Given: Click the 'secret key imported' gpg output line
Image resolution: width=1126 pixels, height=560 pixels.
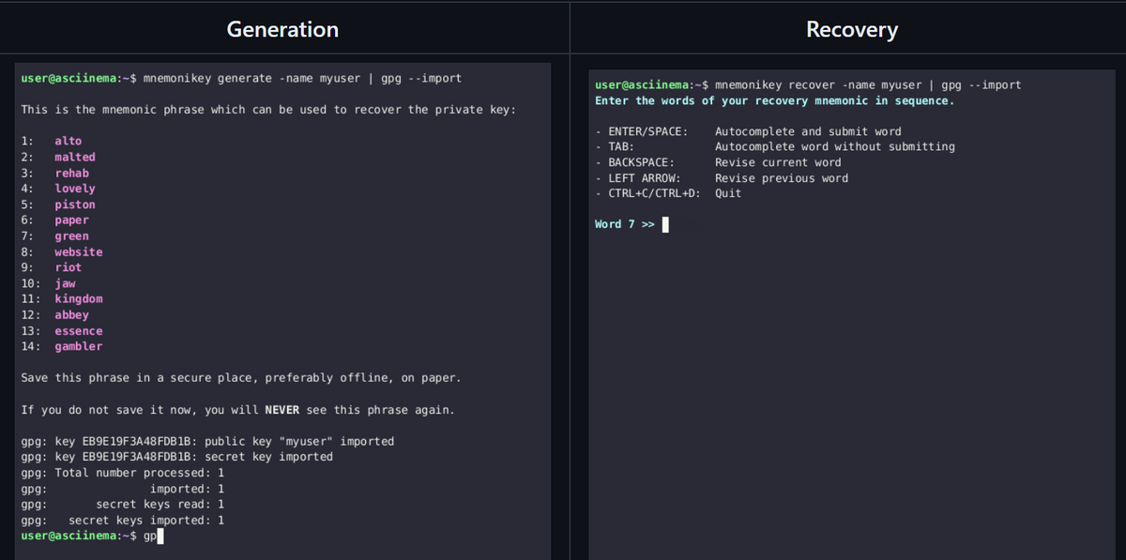Looking at the screenshot, I should [x=176, y=457].
